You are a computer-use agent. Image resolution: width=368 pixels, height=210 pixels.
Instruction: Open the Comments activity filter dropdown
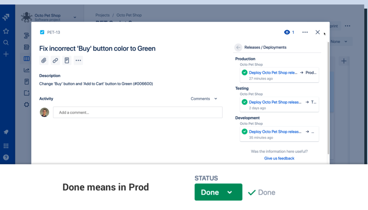pos(204,99)
